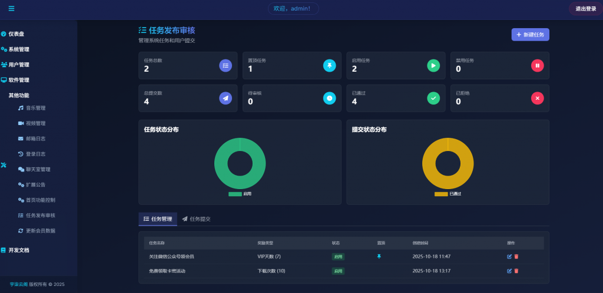This screenshot has height=293, width=603.
Task: Click the 用户管理 users icon
Action: (4, 65)
